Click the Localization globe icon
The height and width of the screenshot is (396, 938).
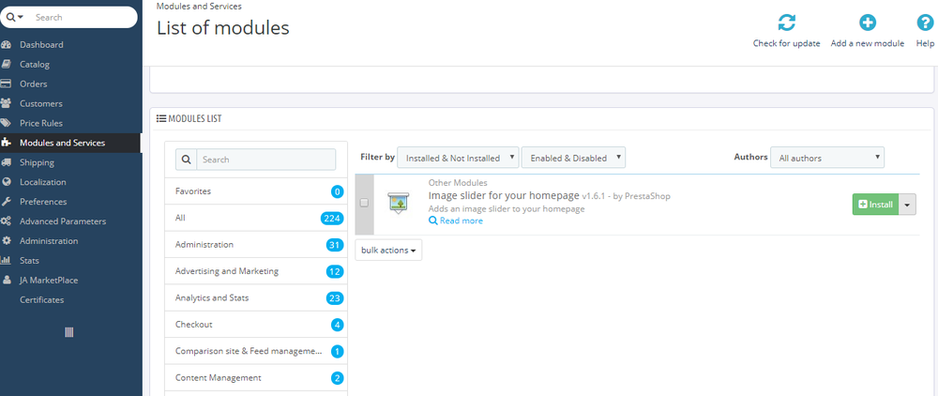(x=6, y=182)
